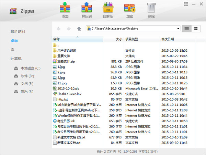Select 最近访问 in the sidebar
Screen dimensions: 206x155
(x=18, y=31)
